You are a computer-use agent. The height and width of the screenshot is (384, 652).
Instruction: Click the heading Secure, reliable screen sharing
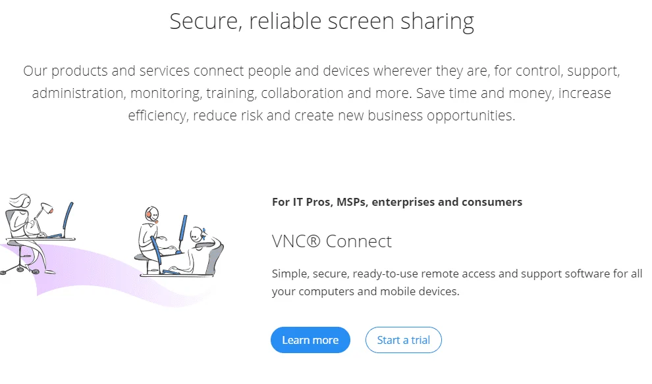322,20
